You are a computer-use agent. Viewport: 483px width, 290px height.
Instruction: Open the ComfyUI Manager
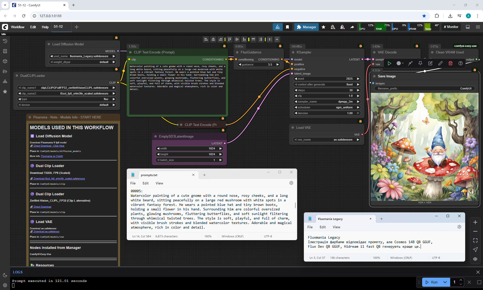coord(306,27)
